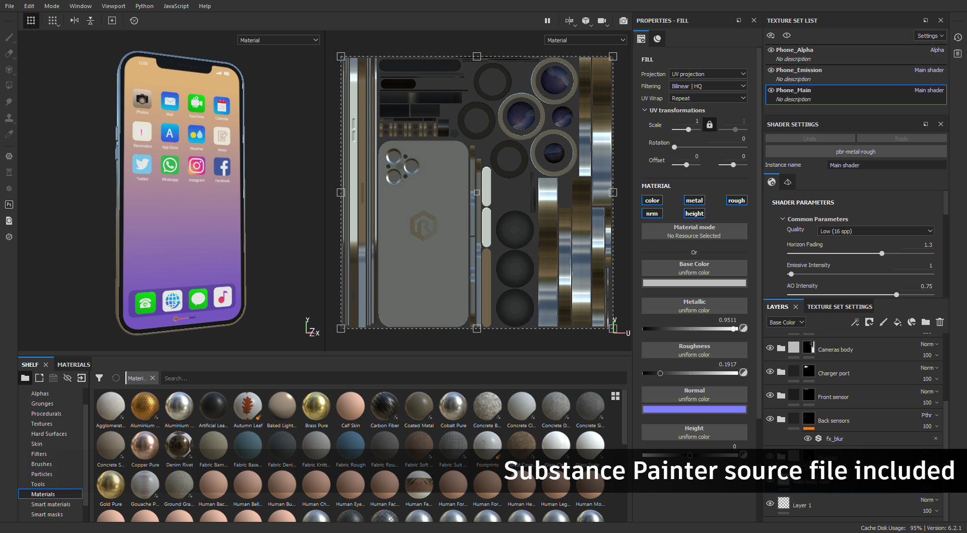Hide the Back sensors layer

click(x=770, y=419)
